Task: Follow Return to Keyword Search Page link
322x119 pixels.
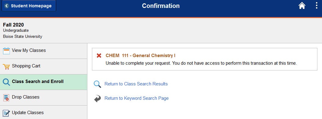Action: 137,98
